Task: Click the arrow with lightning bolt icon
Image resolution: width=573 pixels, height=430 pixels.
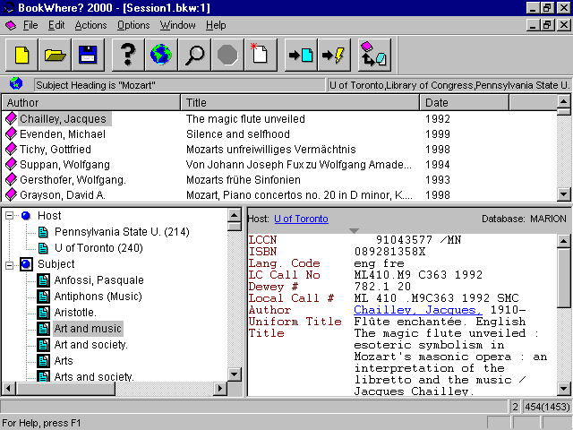Action: (332, 56)
